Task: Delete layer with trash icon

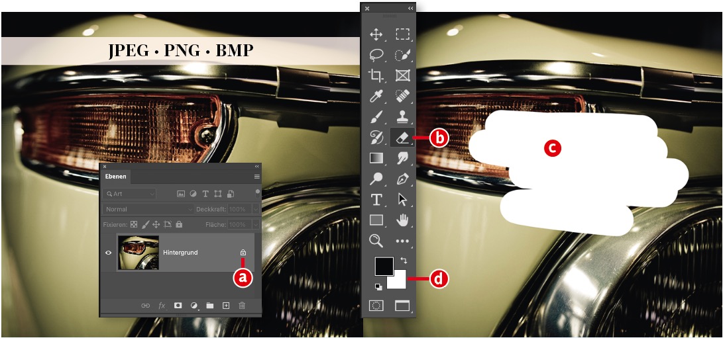Action: [242, 306]
